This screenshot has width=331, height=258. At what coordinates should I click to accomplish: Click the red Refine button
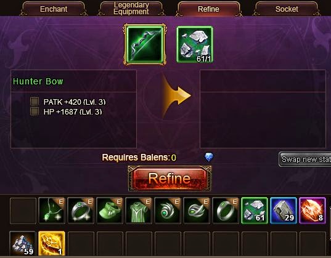[170, 179]
